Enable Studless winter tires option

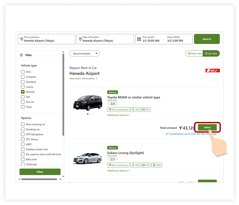pos(23,149)
